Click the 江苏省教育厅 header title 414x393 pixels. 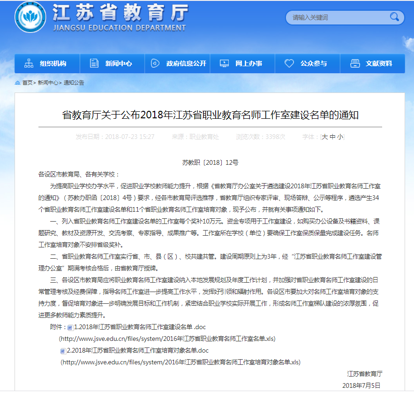click(120, 12)
